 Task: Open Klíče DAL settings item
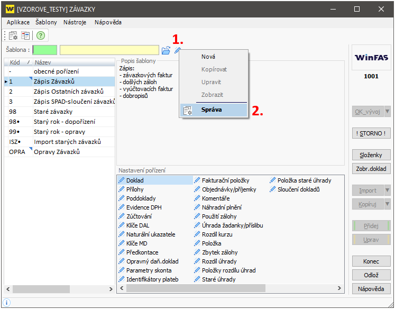point(134,225)
